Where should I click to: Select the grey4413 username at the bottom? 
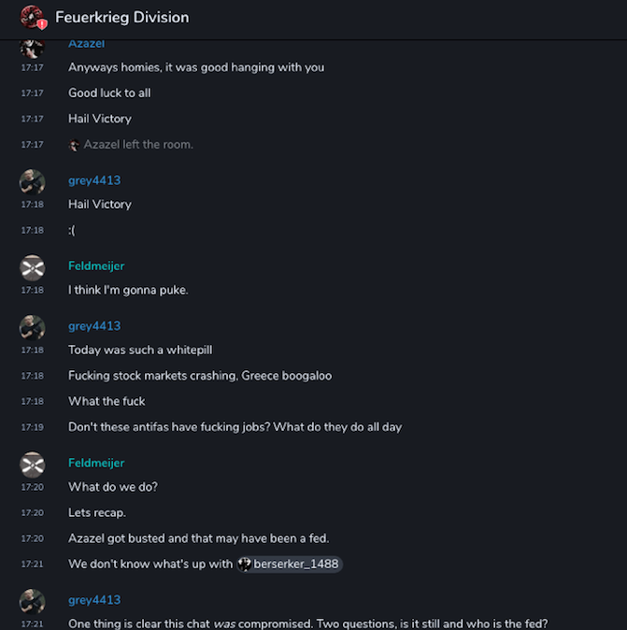pos(94,600)
